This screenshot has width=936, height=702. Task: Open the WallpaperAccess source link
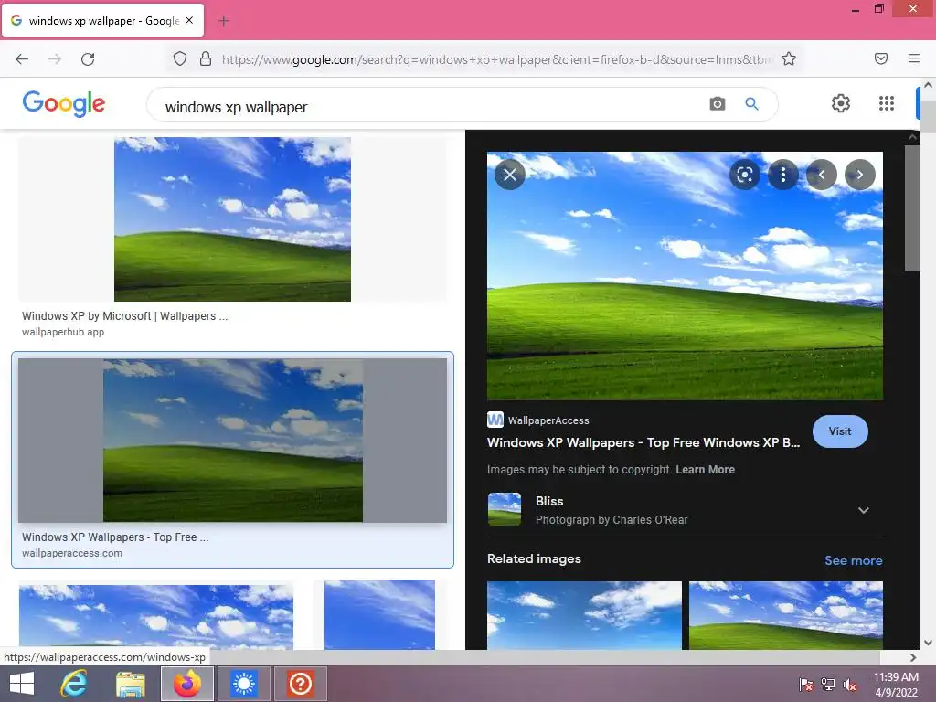tap(538, 420)
